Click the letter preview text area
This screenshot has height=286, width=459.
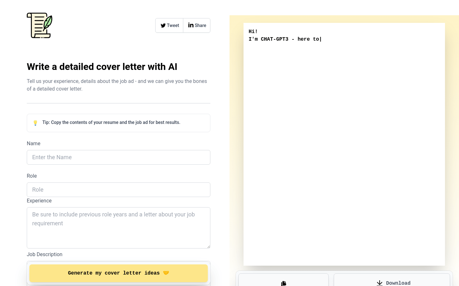344,144
